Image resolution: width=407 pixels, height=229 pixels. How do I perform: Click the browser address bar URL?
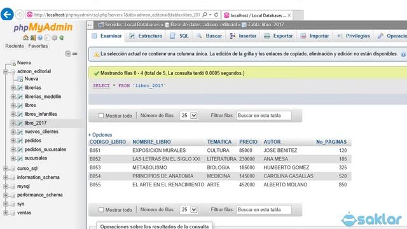click(x=117, y=15)
